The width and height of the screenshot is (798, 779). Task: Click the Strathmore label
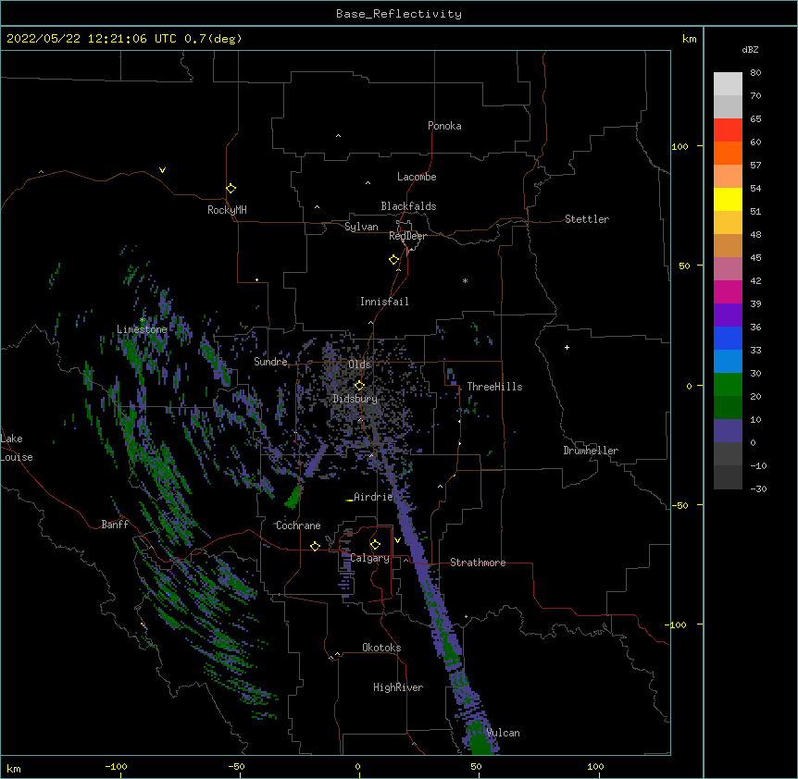point(478,563)
